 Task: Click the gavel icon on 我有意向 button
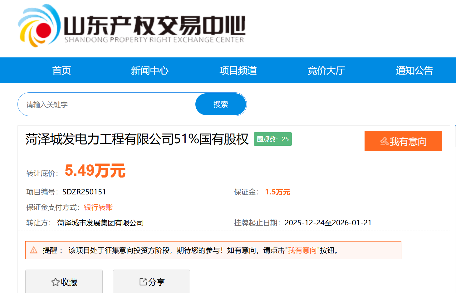[384, 142]
